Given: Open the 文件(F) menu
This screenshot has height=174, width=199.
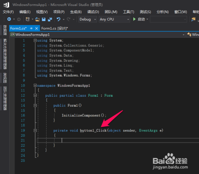Looking at the screenshot, I should (8, 12).
